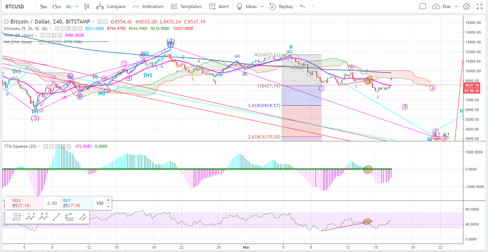Open indicator Templates menu

click(186, 6)
